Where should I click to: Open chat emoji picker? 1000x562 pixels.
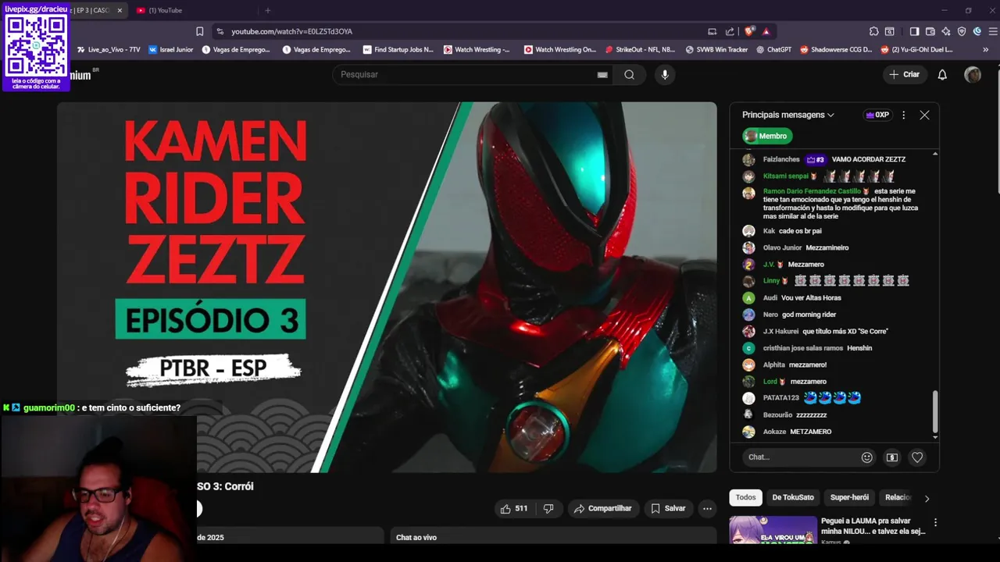(x=866, y=457)
